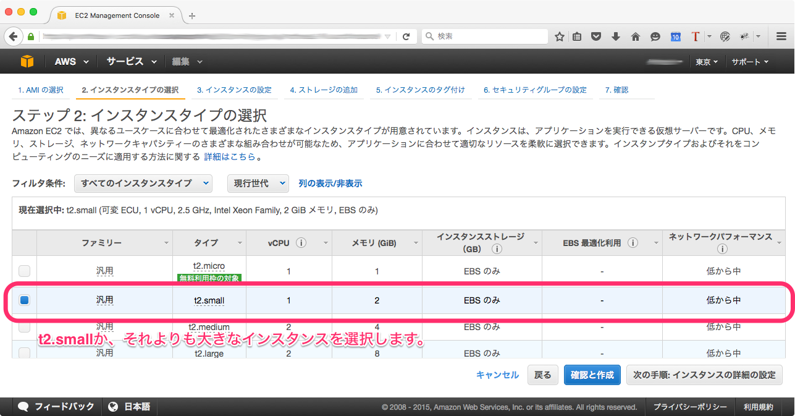Select the t2.micro instance checkbox

click(24, 271)
